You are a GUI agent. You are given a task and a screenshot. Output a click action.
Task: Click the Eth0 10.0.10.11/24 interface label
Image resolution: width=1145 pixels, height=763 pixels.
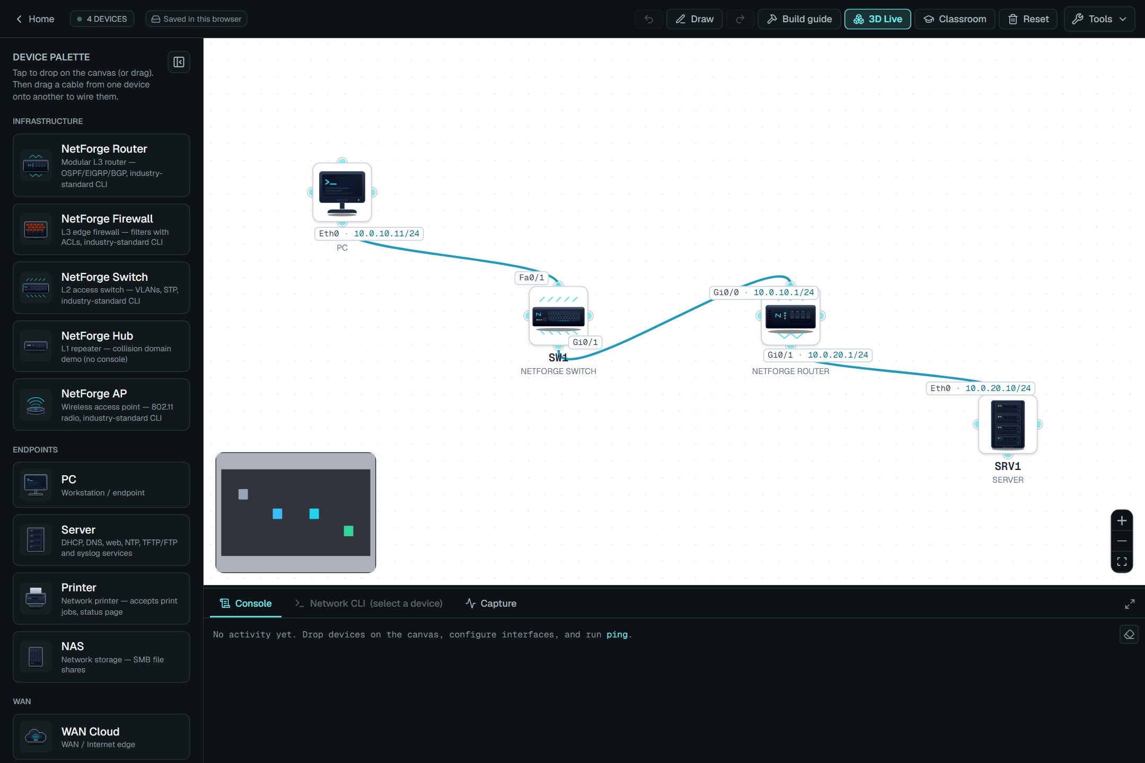[x=369, y=234]
